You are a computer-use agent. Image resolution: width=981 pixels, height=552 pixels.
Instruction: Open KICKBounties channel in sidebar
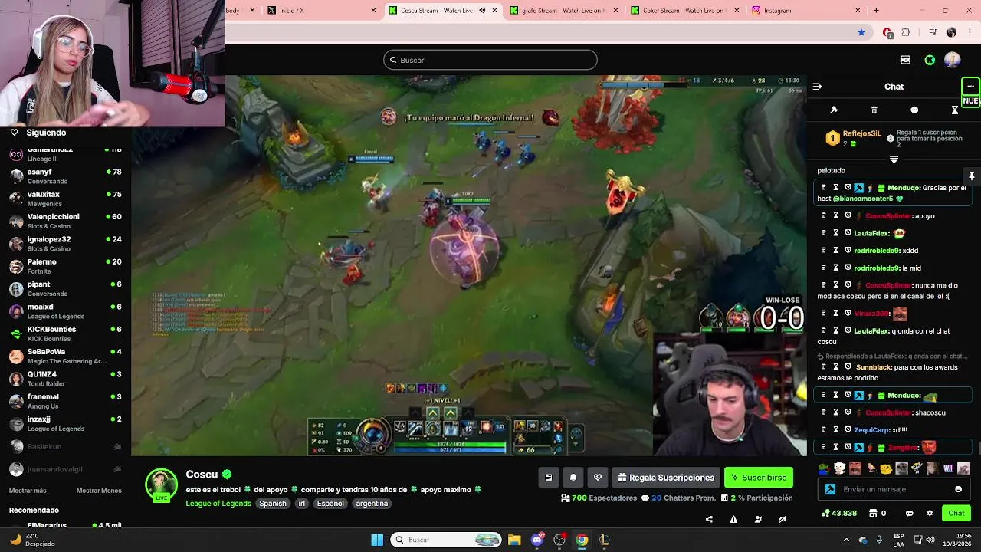[x=65, y=333]
